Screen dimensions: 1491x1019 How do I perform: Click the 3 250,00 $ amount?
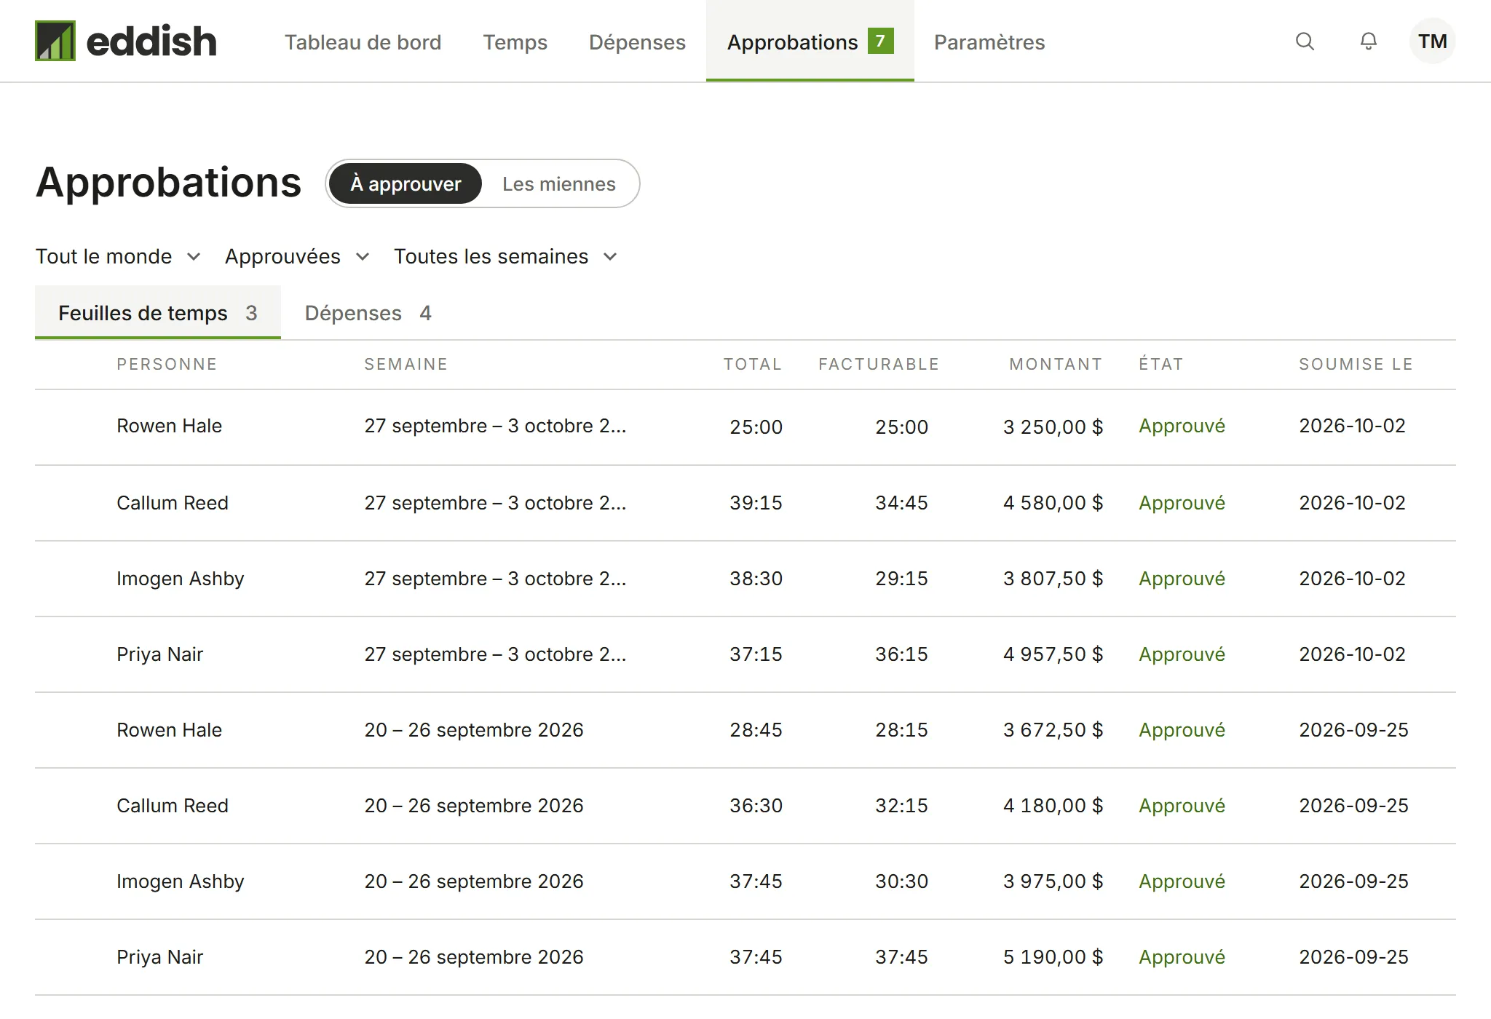pyautogui.click(x=1053, y=427)
